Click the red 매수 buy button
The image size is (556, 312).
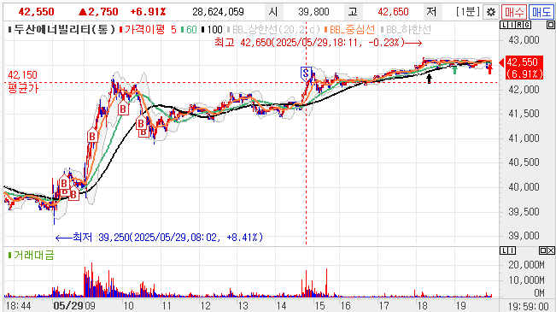(x=514, y=12)
